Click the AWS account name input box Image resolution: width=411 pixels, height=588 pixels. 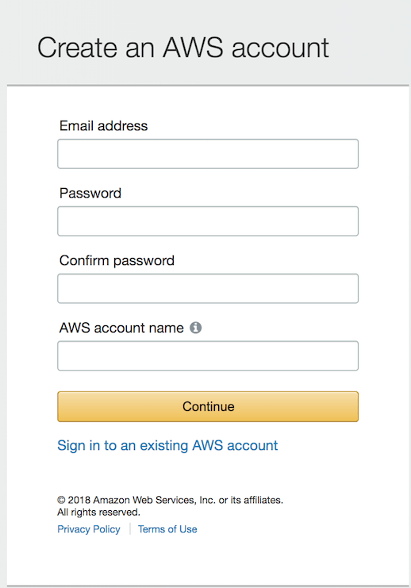click(208, 355)
